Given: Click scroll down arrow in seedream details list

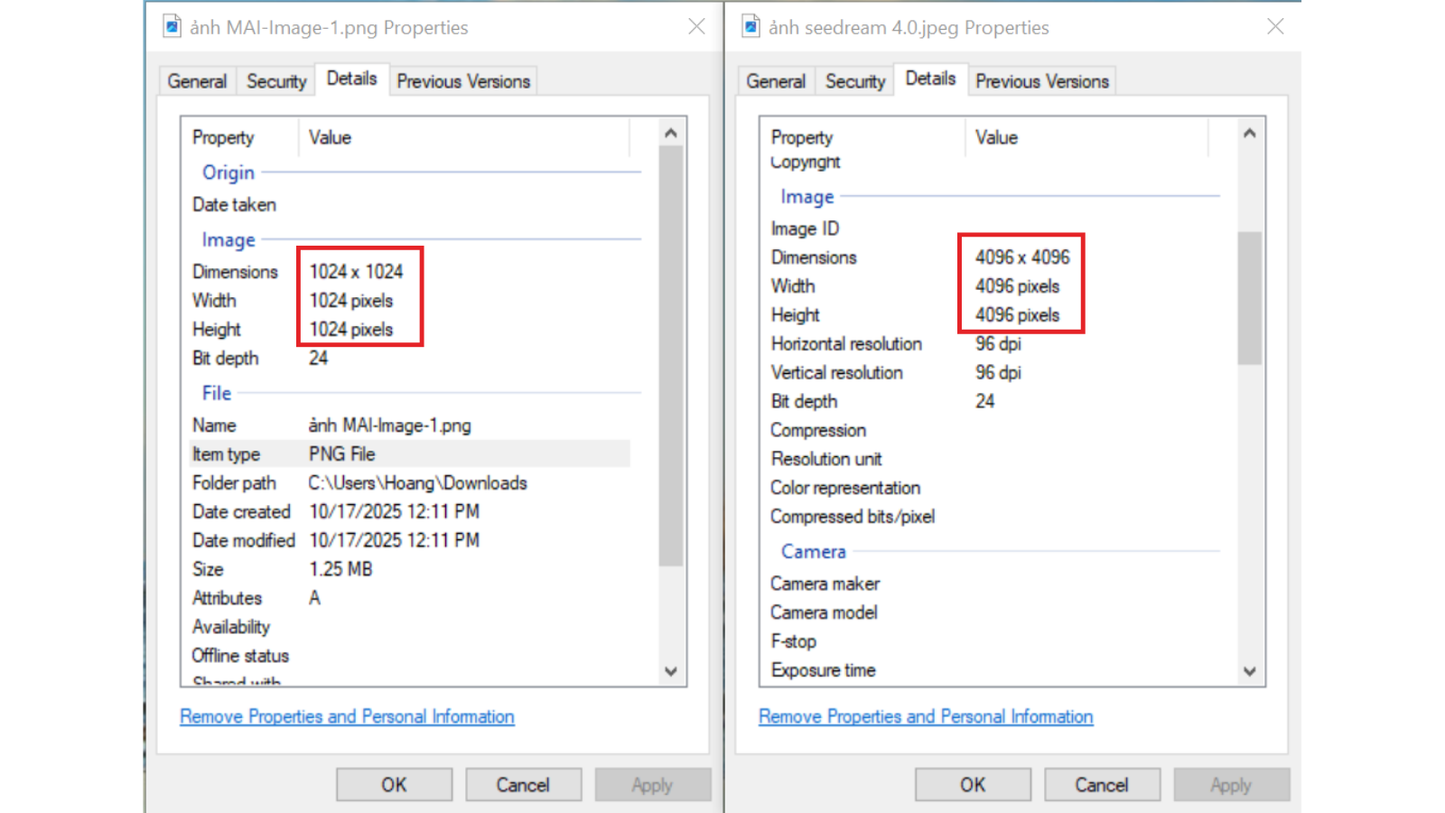Looking at the screenshot, I should tap(1249, 671).
